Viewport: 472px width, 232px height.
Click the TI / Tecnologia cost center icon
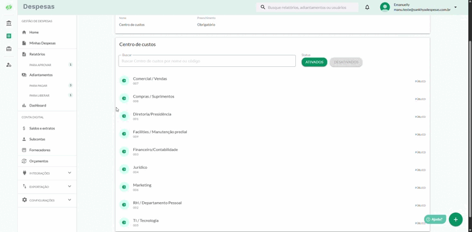tap(124, 222)
